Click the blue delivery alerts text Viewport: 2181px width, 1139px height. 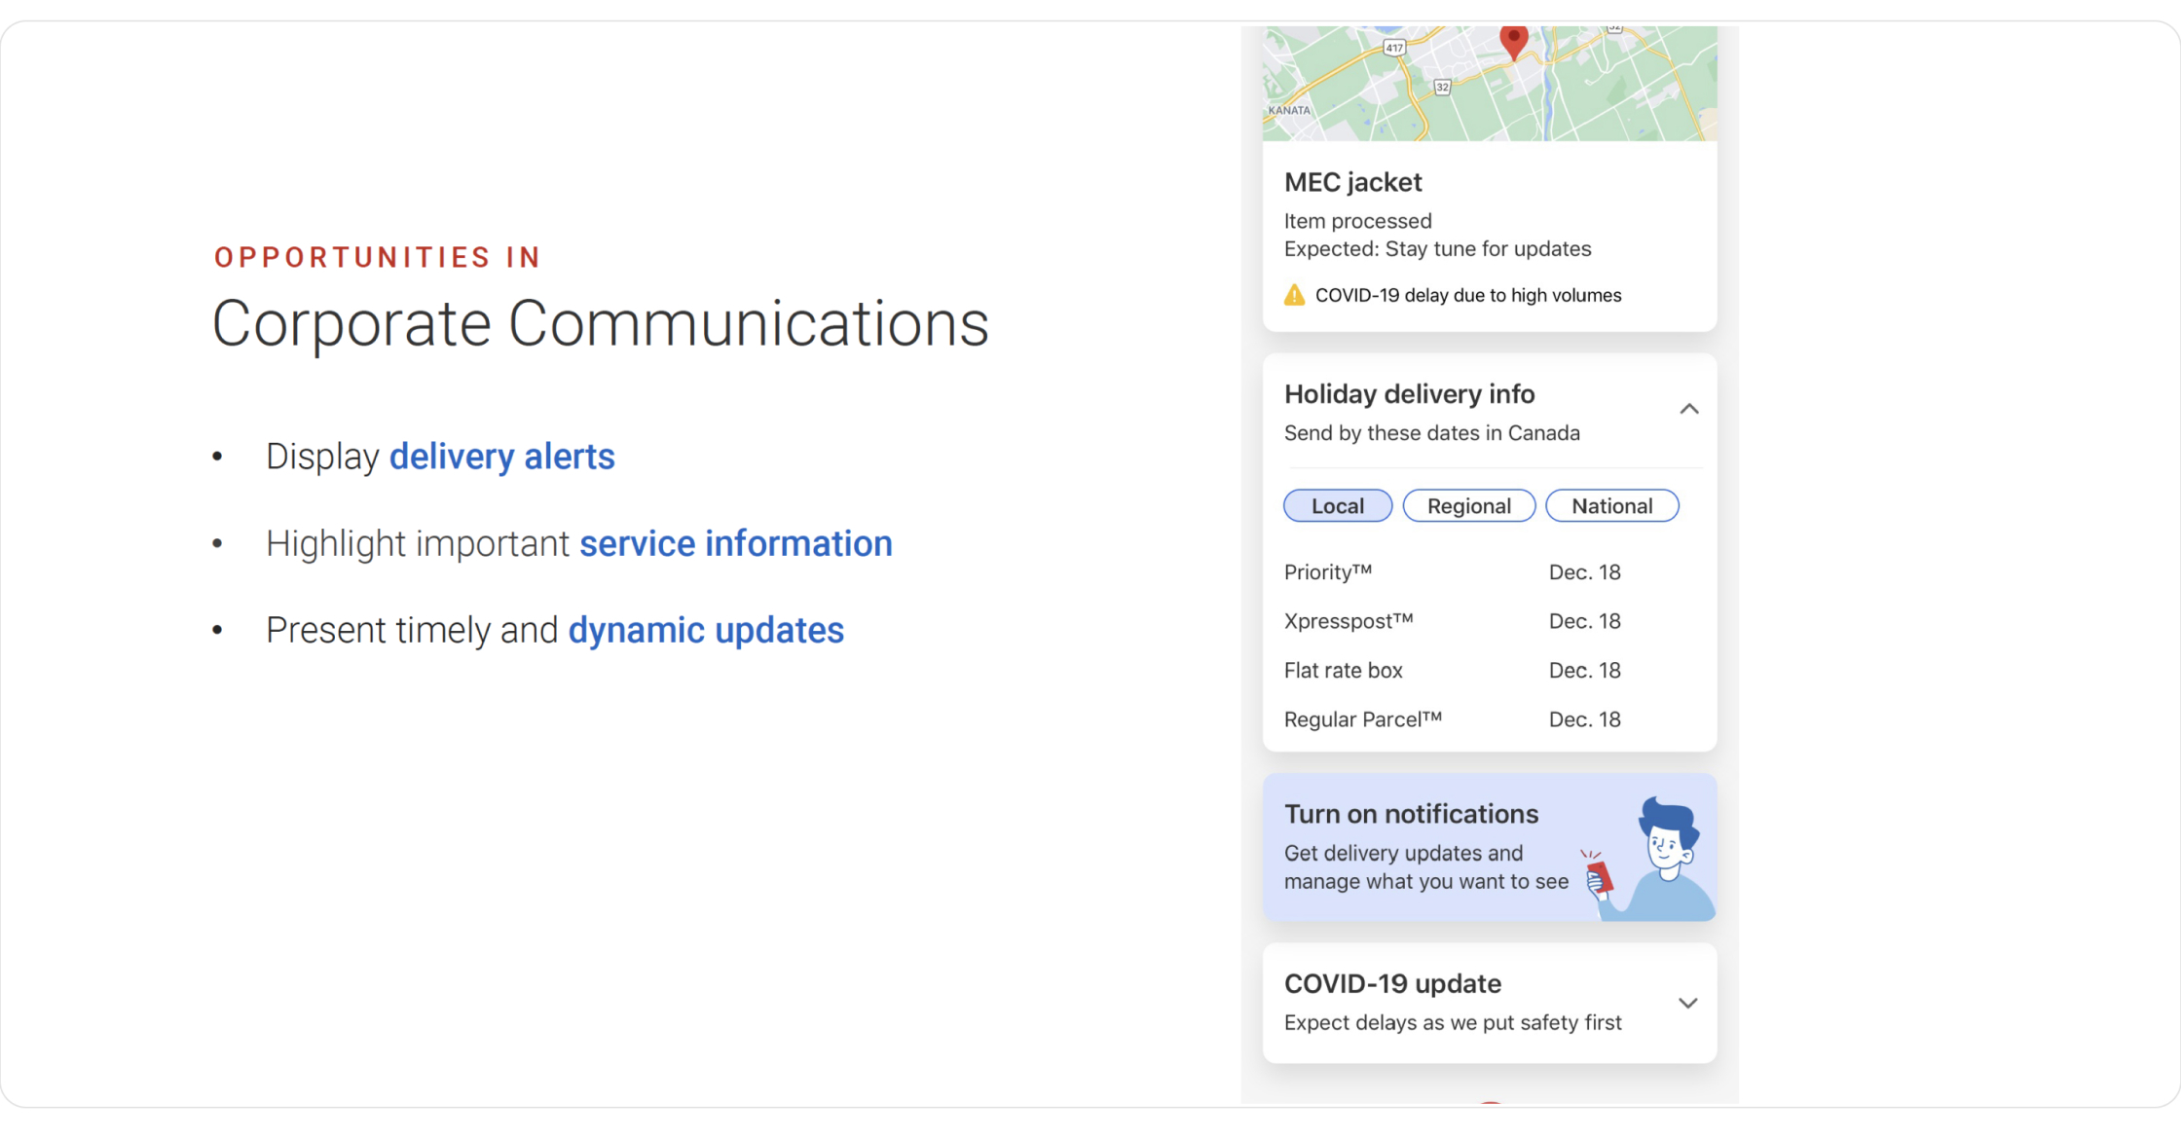click(x=501, y=457)
